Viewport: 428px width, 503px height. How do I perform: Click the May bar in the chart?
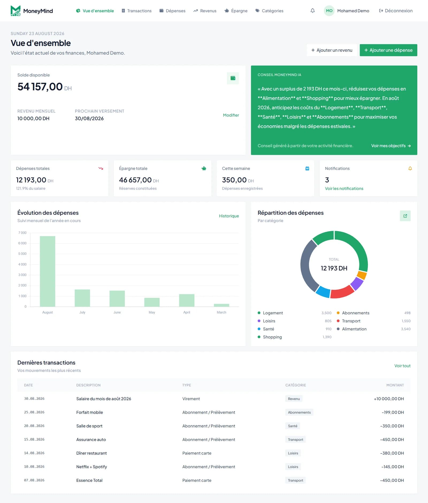coord(152,302)
